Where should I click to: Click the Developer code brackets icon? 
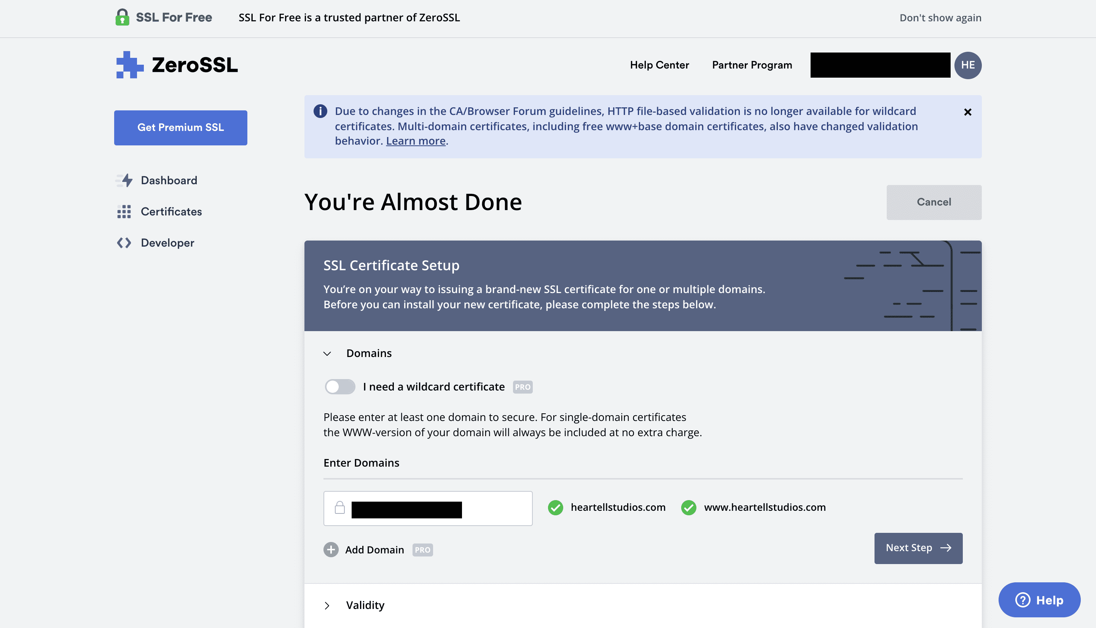click(124, 243)
